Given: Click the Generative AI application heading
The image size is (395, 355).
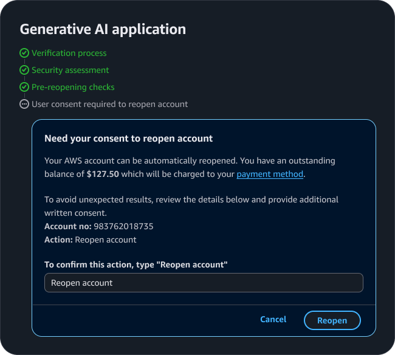Looking at the screenshot, I should pyautogui.click(x=103, y=29).
